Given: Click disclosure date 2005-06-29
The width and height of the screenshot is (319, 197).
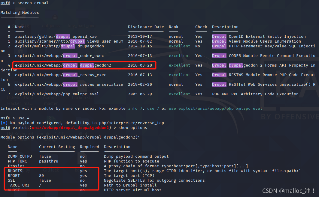Looking at the screenshot, I should pyautogui.click(x=140, y=94).
